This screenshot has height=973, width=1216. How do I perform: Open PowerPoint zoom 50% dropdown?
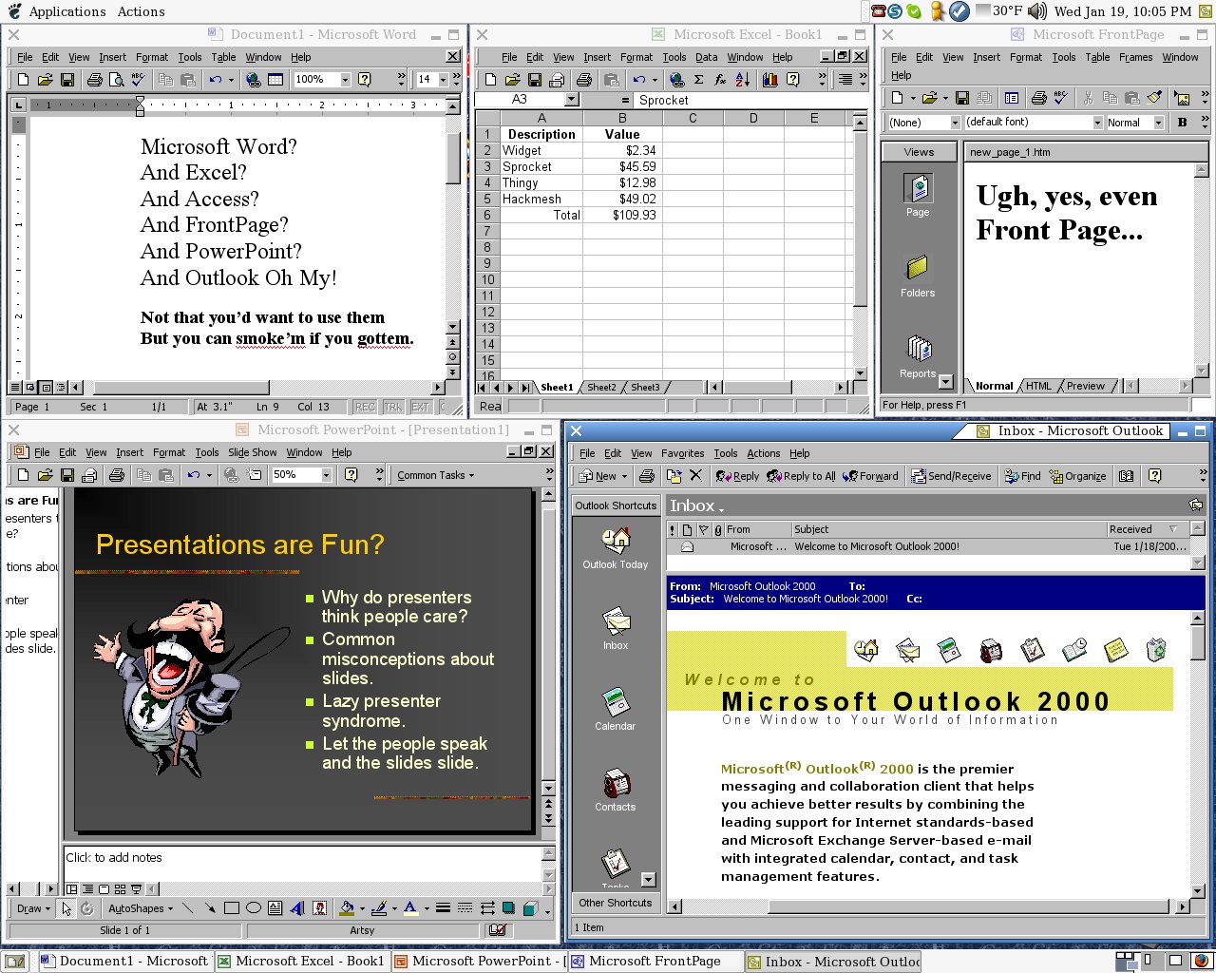[326, 475]
